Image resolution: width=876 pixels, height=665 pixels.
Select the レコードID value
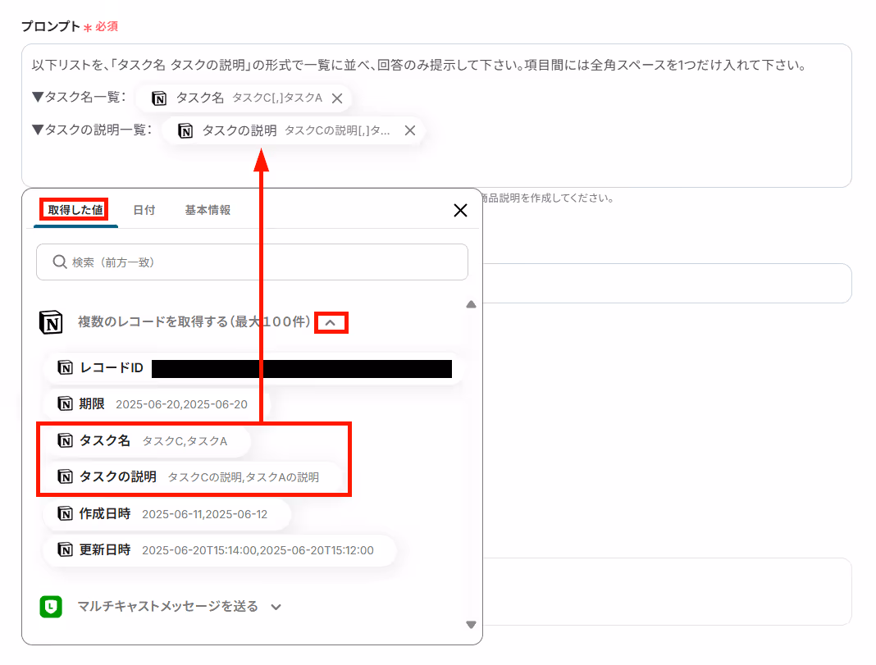pyautogui.click(x=254, y=368)
